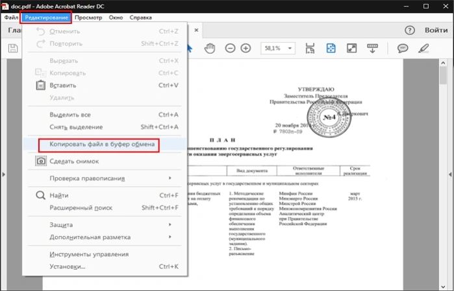Select the hand pan tool

[210, 48]
